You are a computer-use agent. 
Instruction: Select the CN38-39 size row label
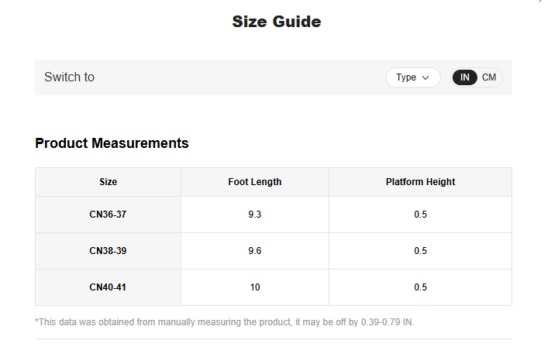(108, 251)
